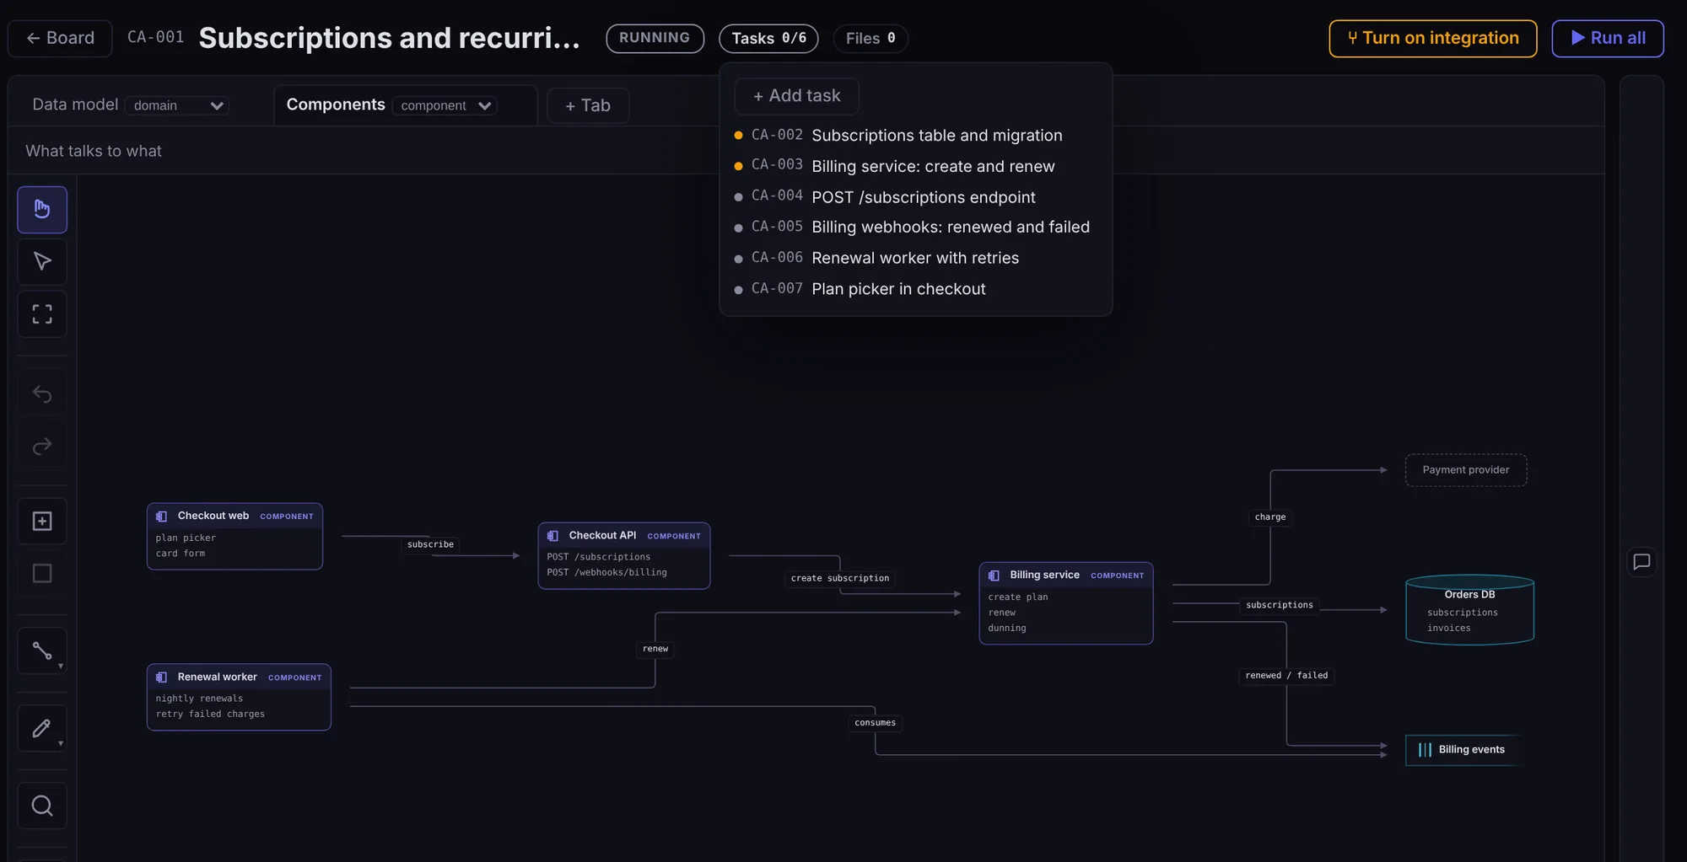Click the 'renewed / failed' edge label
Screen dimensions: 1687x862
pyautogui.click(x=1286, y=676)
